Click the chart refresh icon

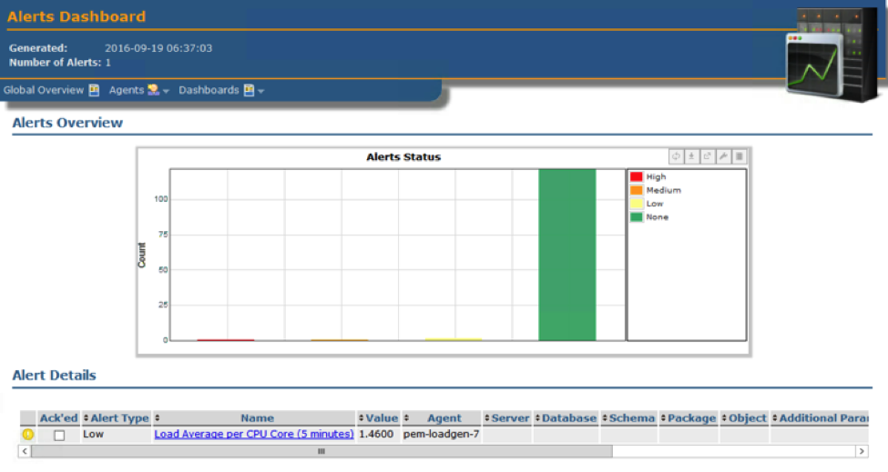(676, 157)
